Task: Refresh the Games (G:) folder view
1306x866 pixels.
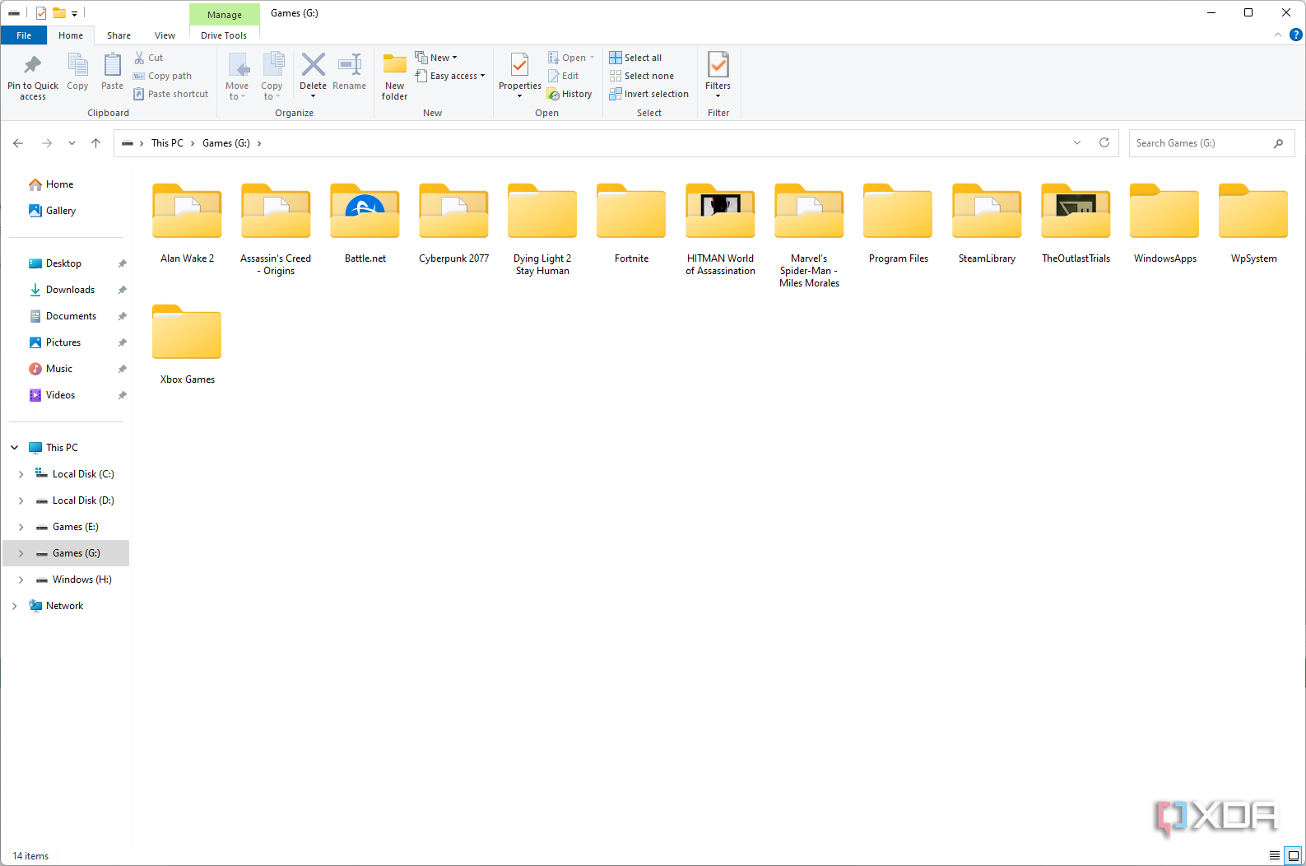Action: click(x=1104, y=142)
